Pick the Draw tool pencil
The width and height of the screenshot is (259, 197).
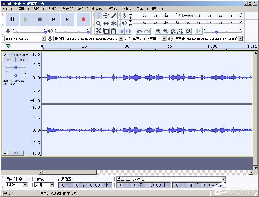click(x=114, y=16)
